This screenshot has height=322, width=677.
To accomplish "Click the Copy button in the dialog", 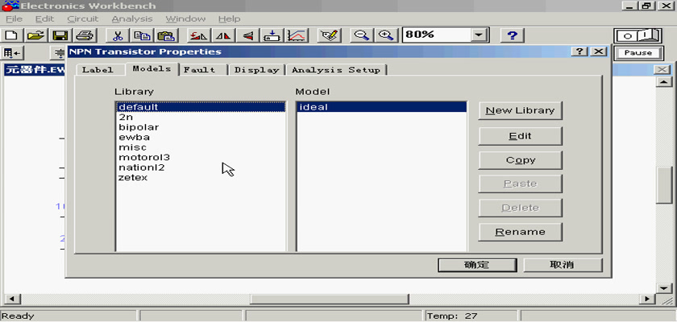I will tap(521, 160).
